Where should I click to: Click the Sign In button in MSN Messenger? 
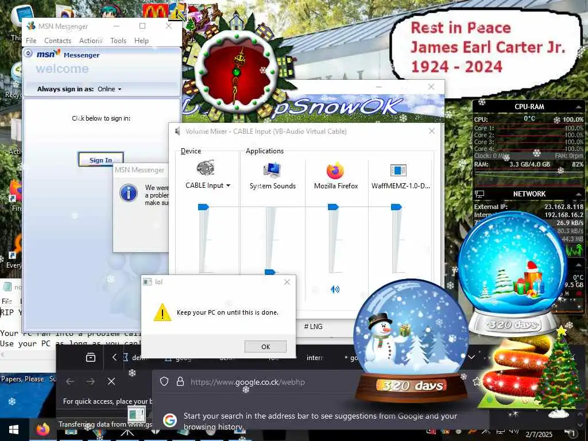pos(100,160)
